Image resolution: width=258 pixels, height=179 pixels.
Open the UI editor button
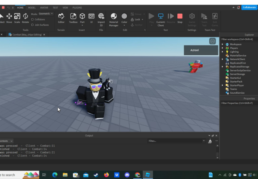91,18
